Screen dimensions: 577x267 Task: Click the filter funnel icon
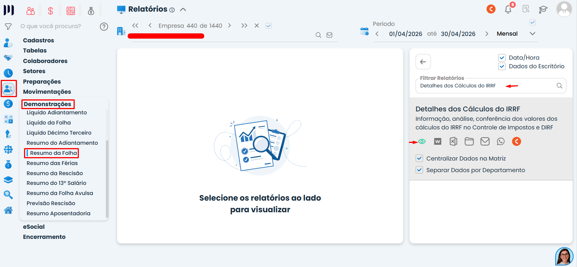[x=8, y=27]
